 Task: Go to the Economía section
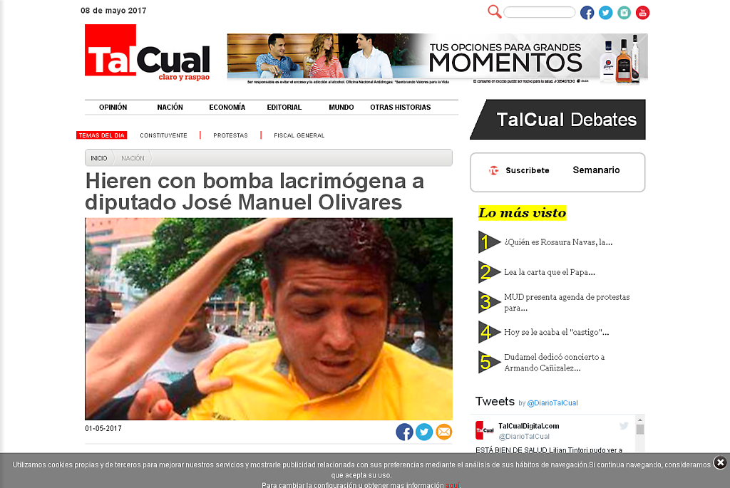[x=227, y=108]
